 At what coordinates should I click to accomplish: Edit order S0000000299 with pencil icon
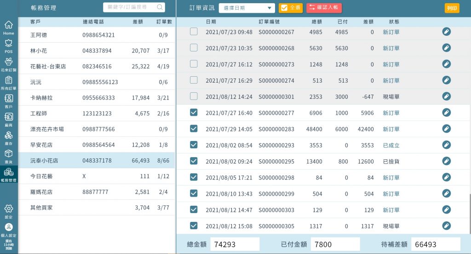446,193
